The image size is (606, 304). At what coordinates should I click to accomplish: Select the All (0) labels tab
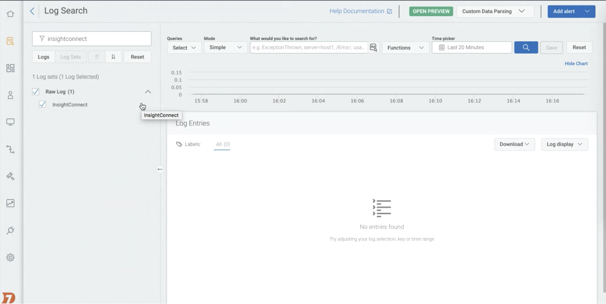(x=223, y=144)
